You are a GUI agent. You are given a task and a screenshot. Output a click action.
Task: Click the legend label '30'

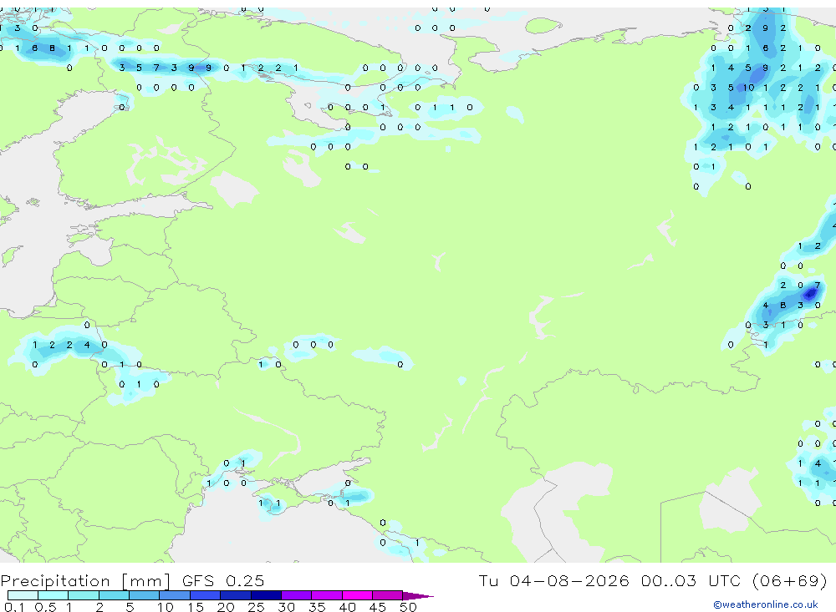point(286,607)
